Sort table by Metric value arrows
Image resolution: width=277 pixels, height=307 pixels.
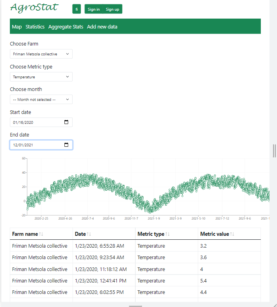tap(232, 234)
